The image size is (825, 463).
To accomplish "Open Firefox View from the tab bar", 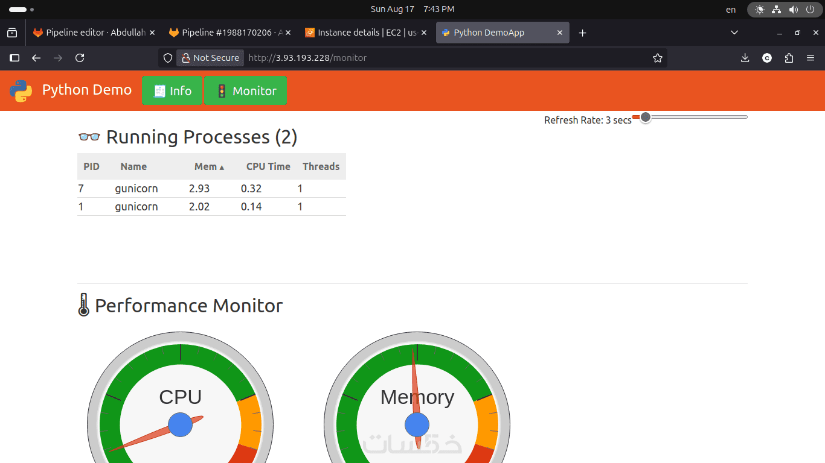I will coord(12,33).
